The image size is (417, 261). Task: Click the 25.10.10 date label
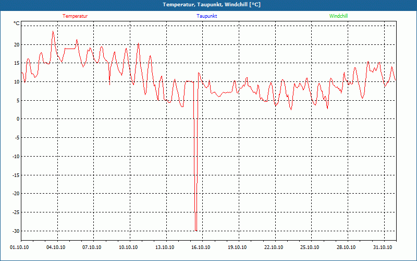tap(310, 247)
